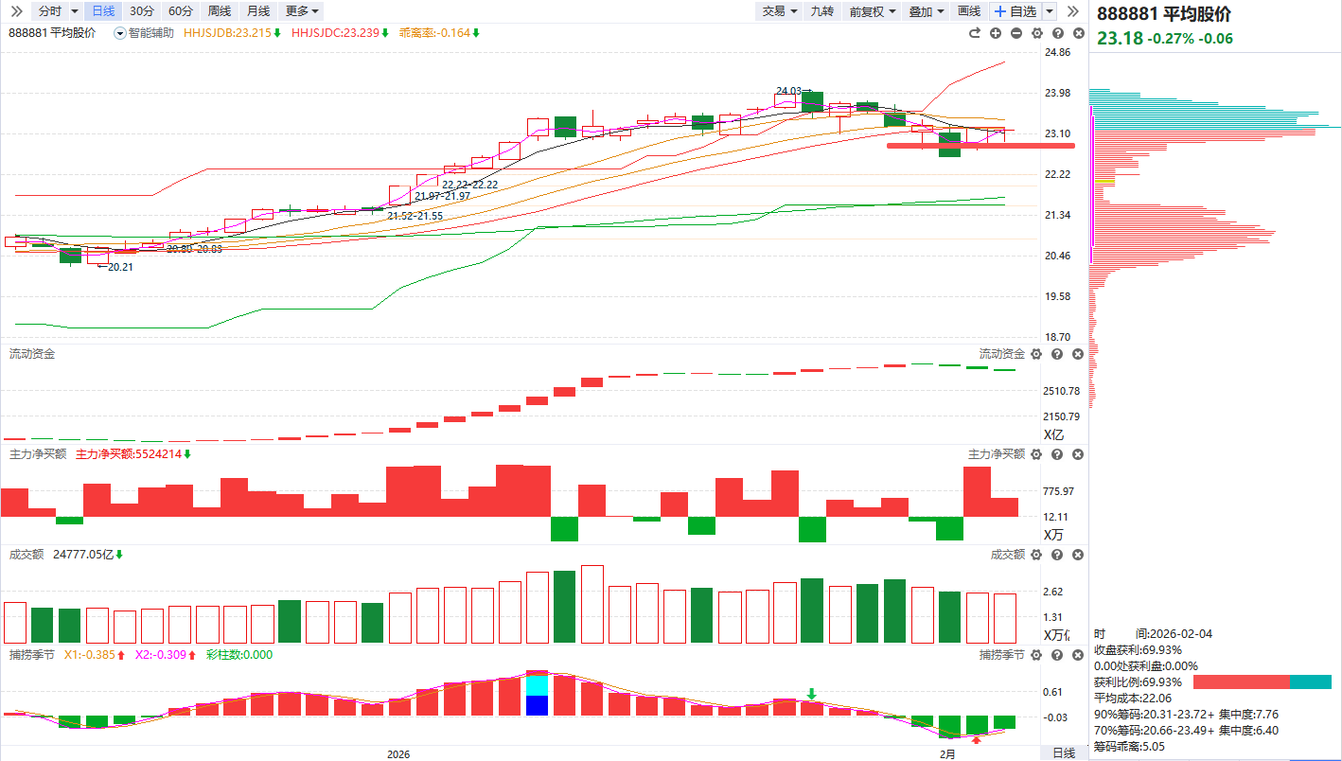Click the 交易 trade button

pyautogui.click(x=779, y=11)
